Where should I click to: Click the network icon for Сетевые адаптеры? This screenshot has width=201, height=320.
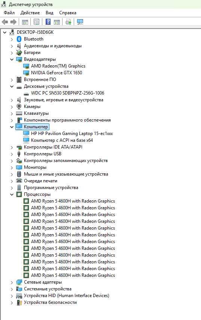click(x=19, y=282)
